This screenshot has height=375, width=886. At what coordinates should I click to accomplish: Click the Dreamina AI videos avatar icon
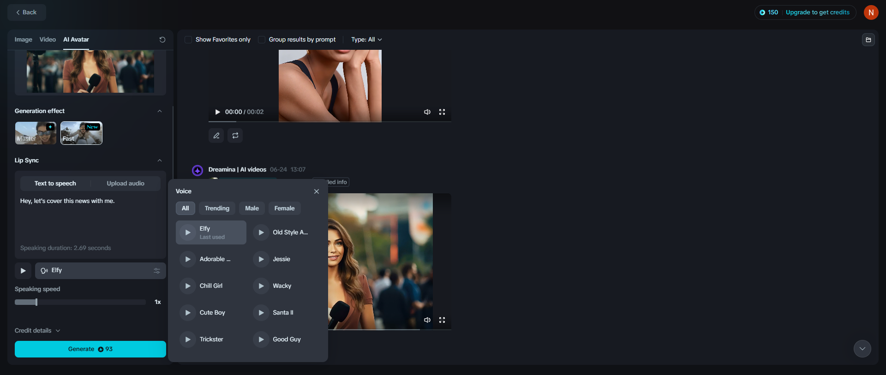[x=198, y=170]
